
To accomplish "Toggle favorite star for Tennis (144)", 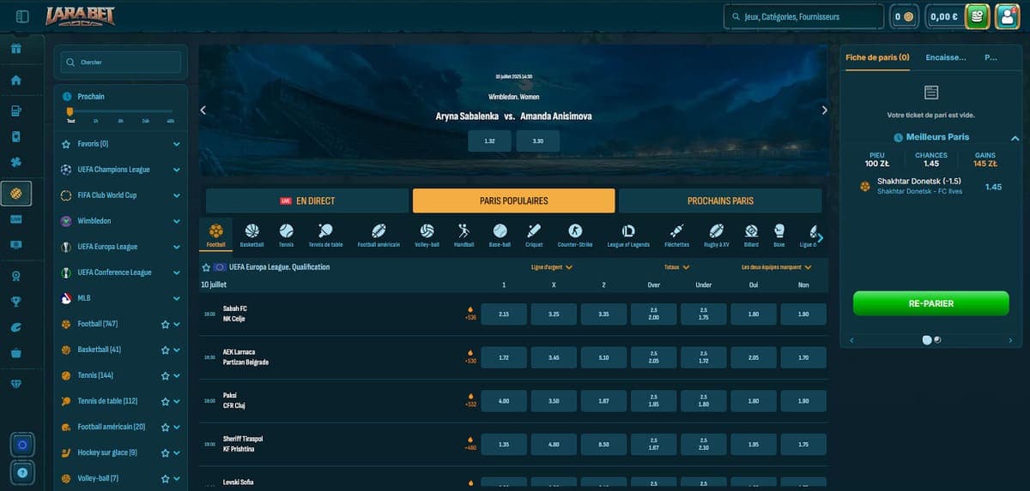I will click(164, 376).
